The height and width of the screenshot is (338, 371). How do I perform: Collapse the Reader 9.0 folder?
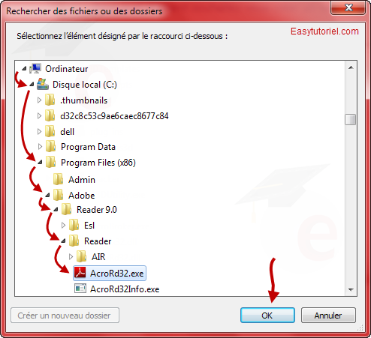coord(56,210)
